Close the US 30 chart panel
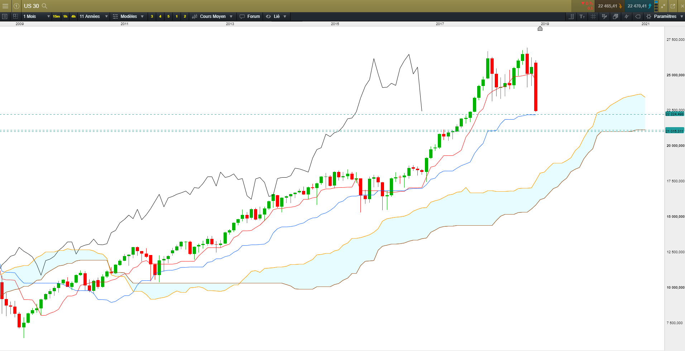 (682, 6)
